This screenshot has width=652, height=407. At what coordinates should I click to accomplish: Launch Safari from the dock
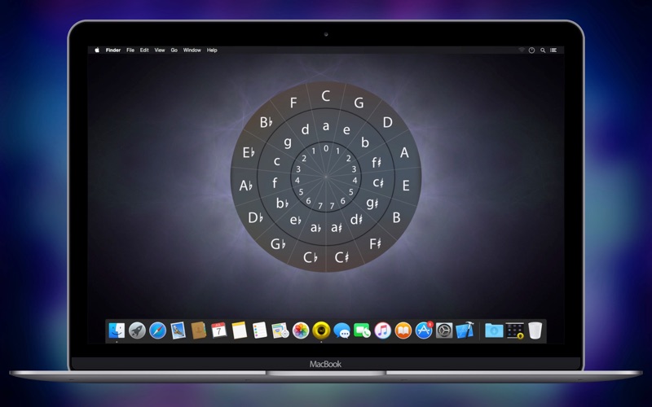(x=157, y=330)
